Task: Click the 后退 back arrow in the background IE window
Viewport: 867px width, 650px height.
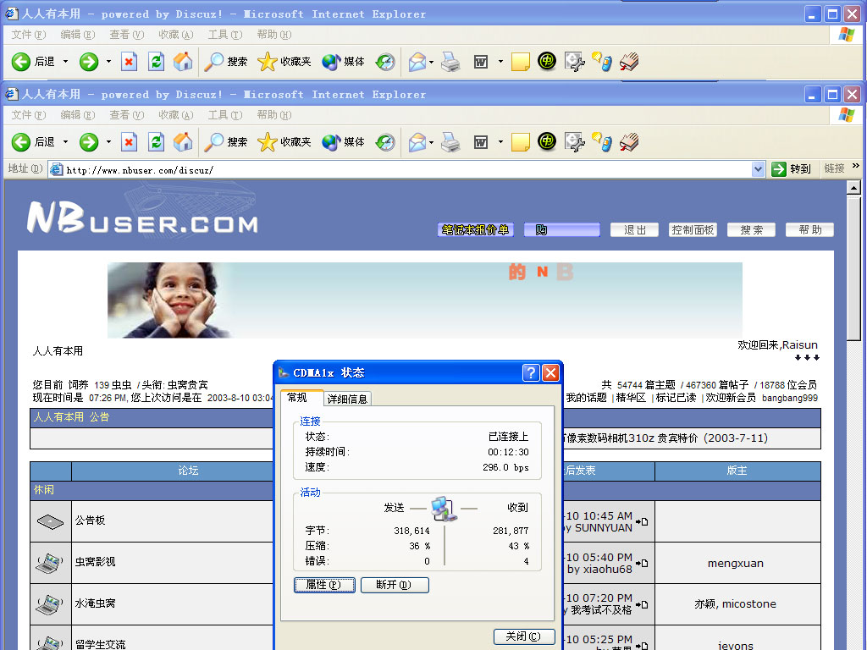Action: (x=21, y=61)
